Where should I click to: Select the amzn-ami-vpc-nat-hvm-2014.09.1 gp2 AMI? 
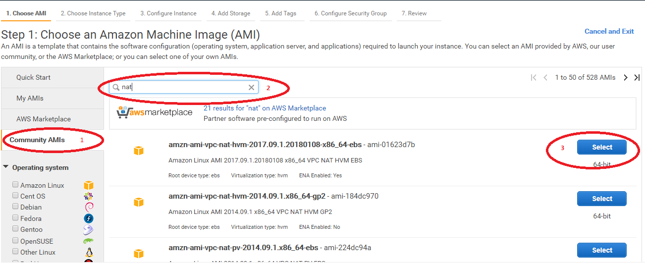[602, 199]
